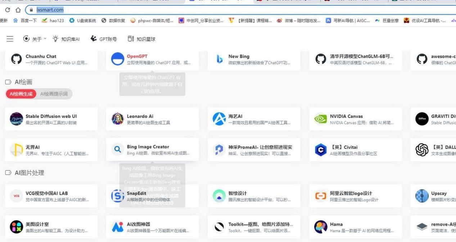Open the 微博 – 随时随地发 bookmark
Image resolution: width=456 pixels, height=242 pixels.
click(299, 20)
